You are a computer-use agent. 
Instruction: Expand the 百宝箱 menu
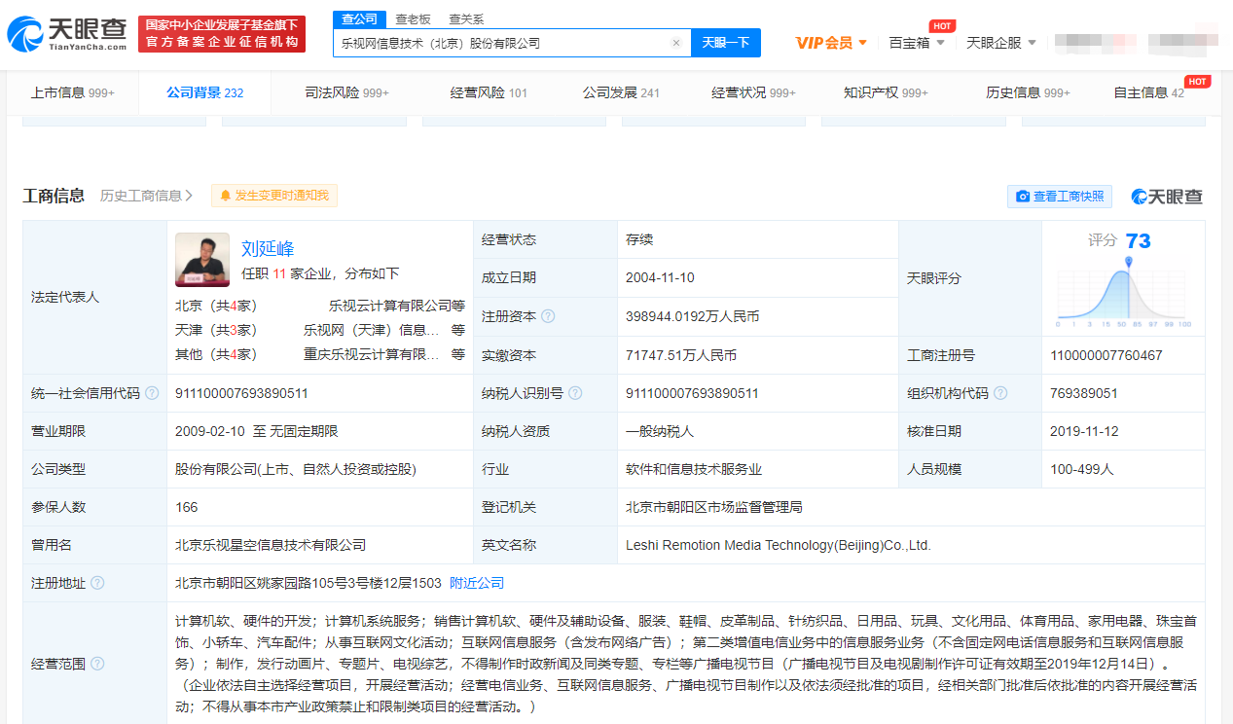click(x=917, y=43)
